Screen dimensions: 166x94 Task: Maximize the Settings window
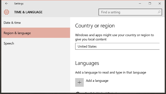tap(150, 3)
